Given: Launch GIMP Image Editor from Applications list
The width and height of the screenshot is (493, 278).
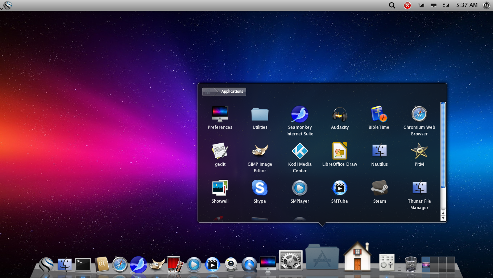Looking at the screenshot, I should click(260, 158).
